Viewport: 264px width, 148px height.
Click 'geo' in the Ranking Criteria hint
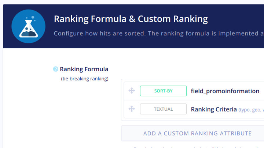point(256,110)
